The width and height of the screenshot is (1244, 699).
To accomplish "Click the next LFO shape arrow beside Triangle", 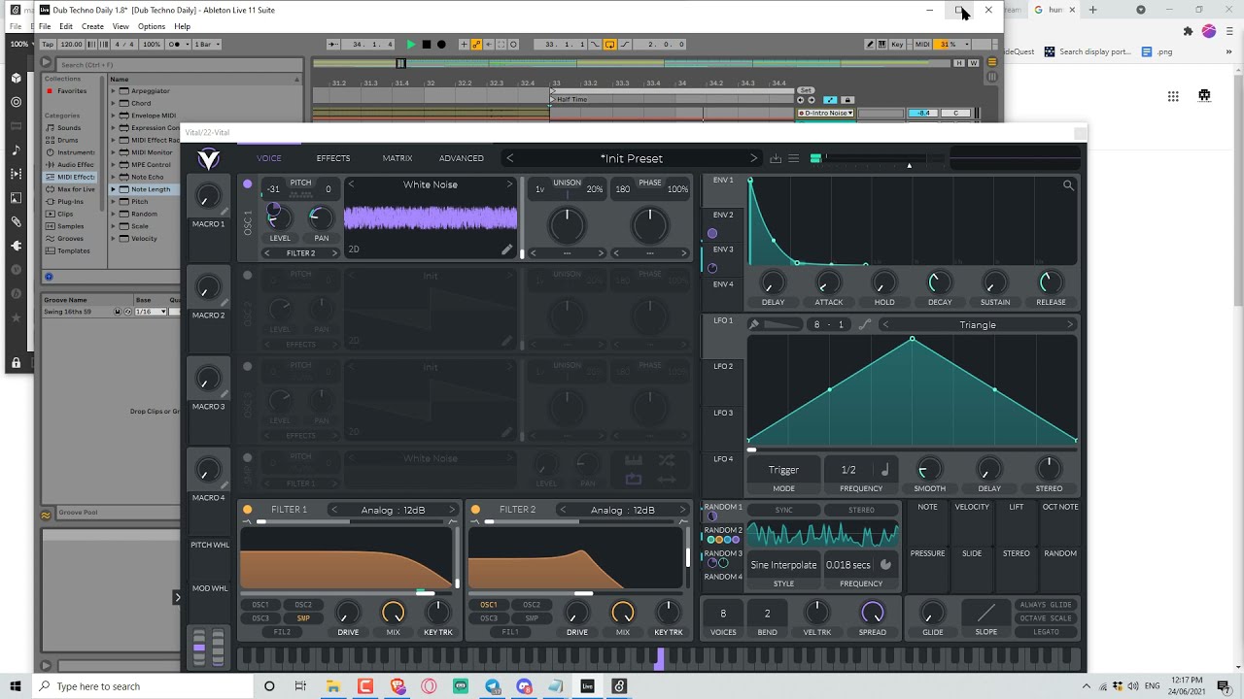I will 1070,324.
